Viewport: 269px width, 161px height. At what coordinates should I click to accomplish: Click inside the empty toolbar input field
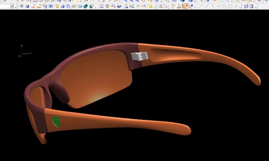point(5,6)
